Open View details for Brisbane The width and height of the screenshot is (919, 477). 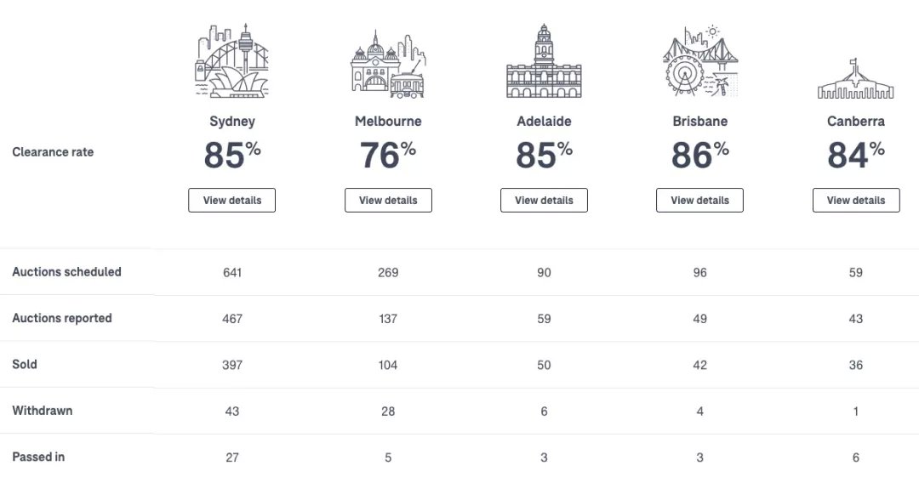click(x=699, y=201)
